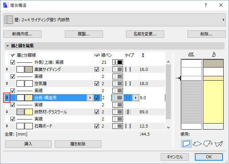
Task: Click the finish type icon for 窯業サイディング
Action: [x=128, y=70]
